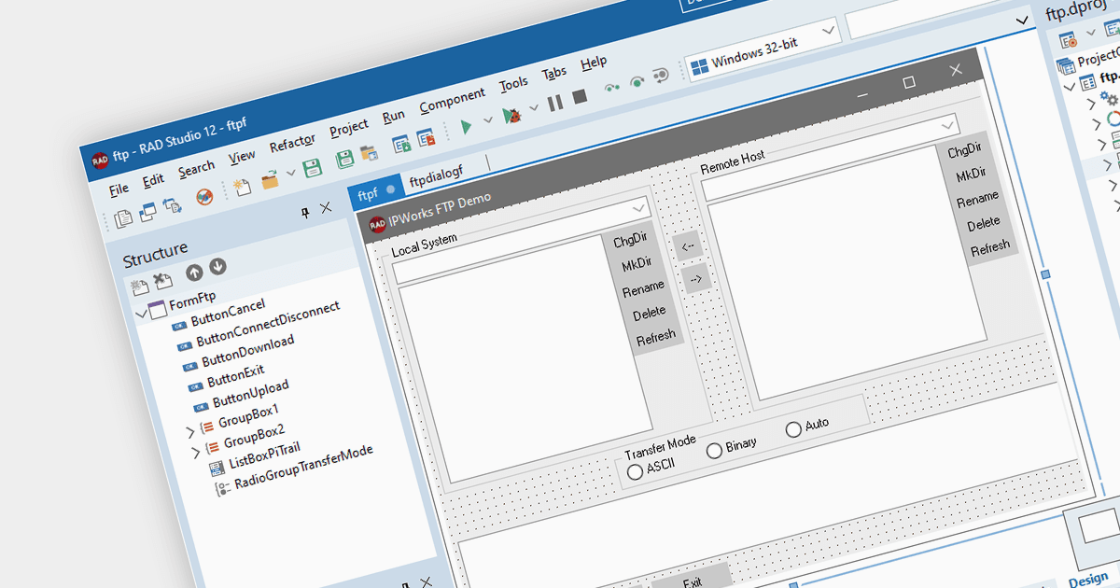Open the dropdown beside the Run arrow
This screenshot has height=588, width=1120.
pyautogui.click(x=488, y=120)
